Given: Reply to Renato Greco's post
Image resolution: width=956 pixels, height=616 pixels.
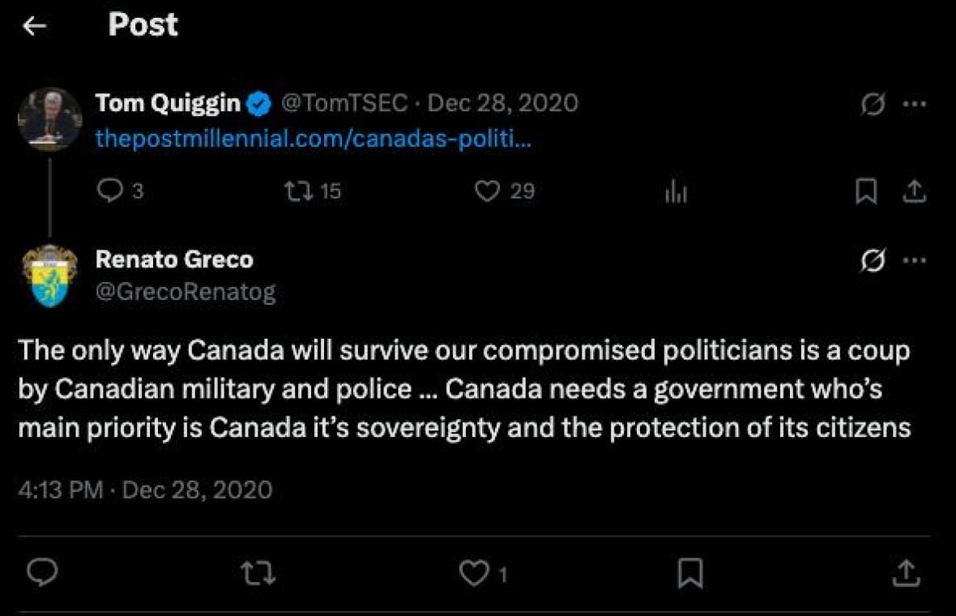Looking at the screenshot, I should (41, 574).
